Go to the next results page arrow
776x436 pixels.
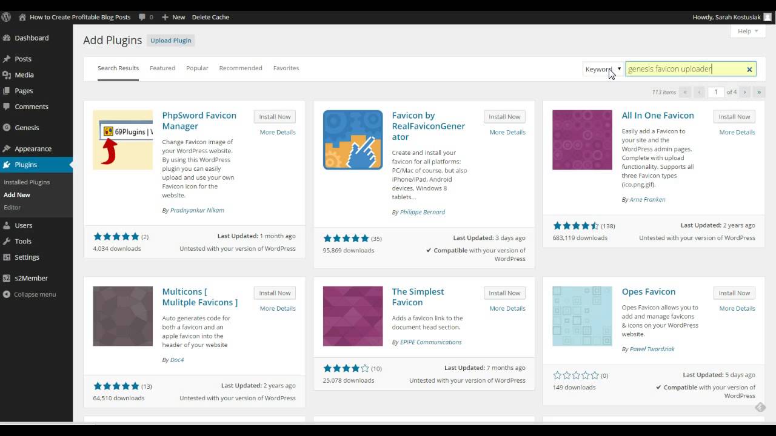(745, 92)
